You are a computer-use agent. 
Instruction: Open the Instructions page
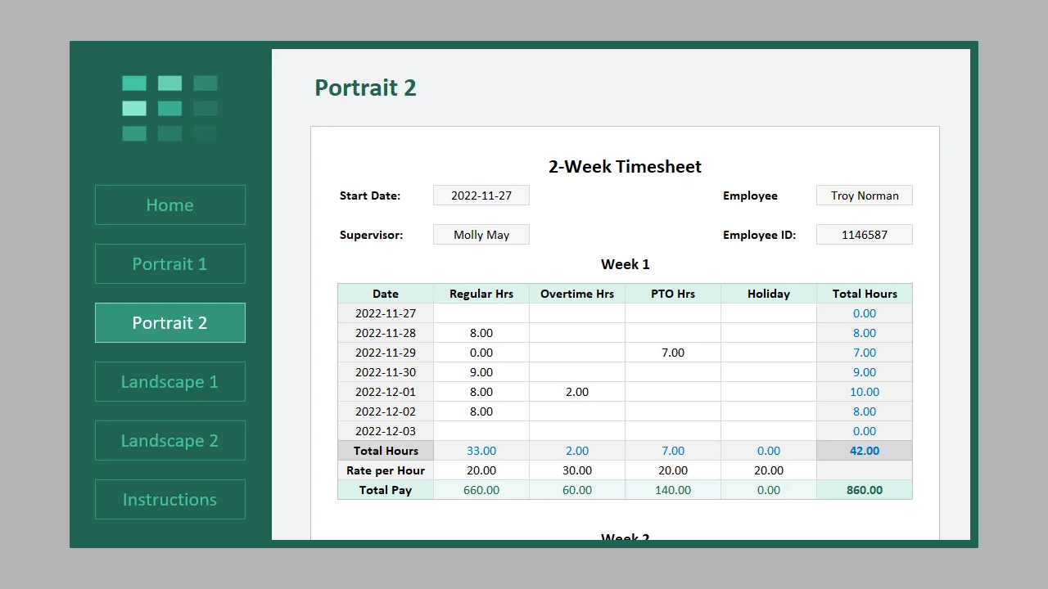click(169, 500)
